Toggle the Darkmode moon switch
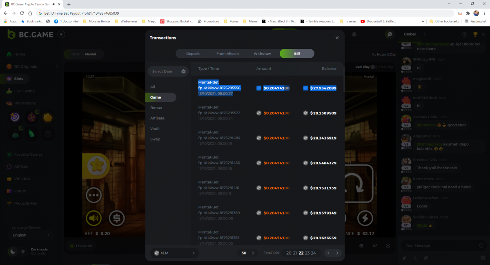This screenshot has width=490, height=265. pos(13,252)
